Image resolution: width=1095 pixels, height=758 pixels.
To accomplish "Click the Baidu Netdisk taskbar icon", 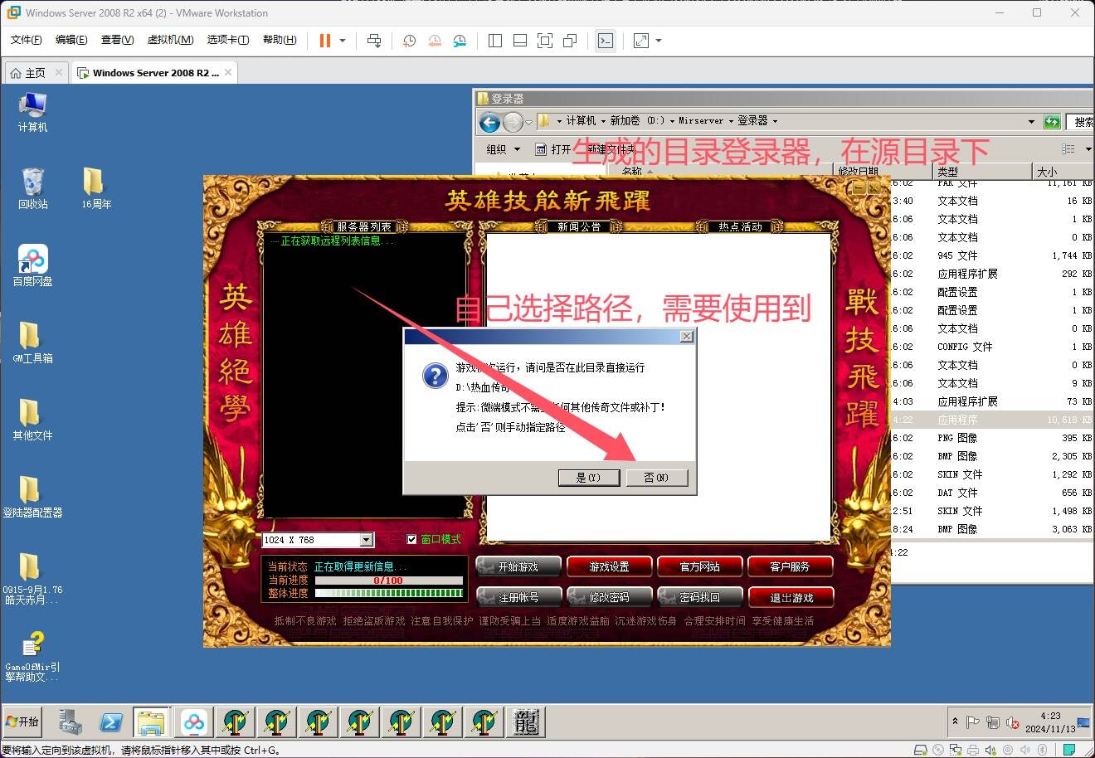I will 194,722.
